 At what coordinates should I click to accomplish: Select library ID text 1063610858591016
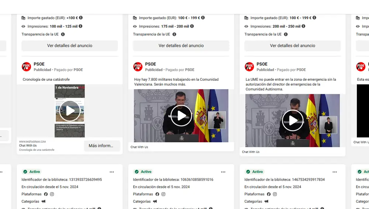click(x=197, y=180)
